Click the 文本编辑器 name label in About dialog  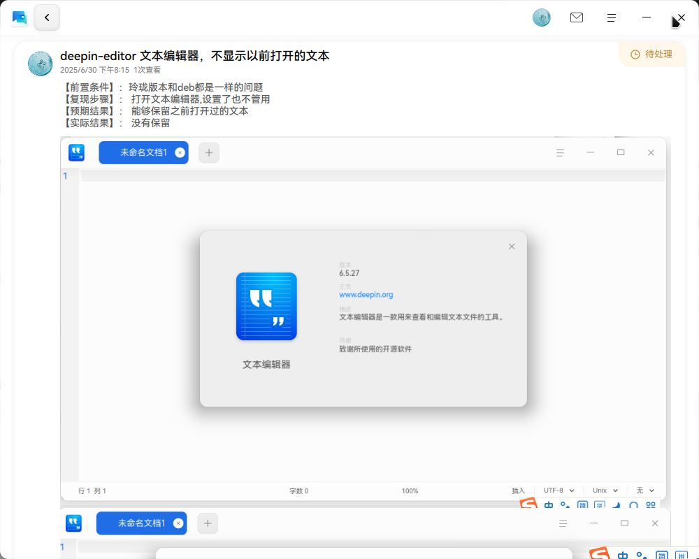click(266, 365)
